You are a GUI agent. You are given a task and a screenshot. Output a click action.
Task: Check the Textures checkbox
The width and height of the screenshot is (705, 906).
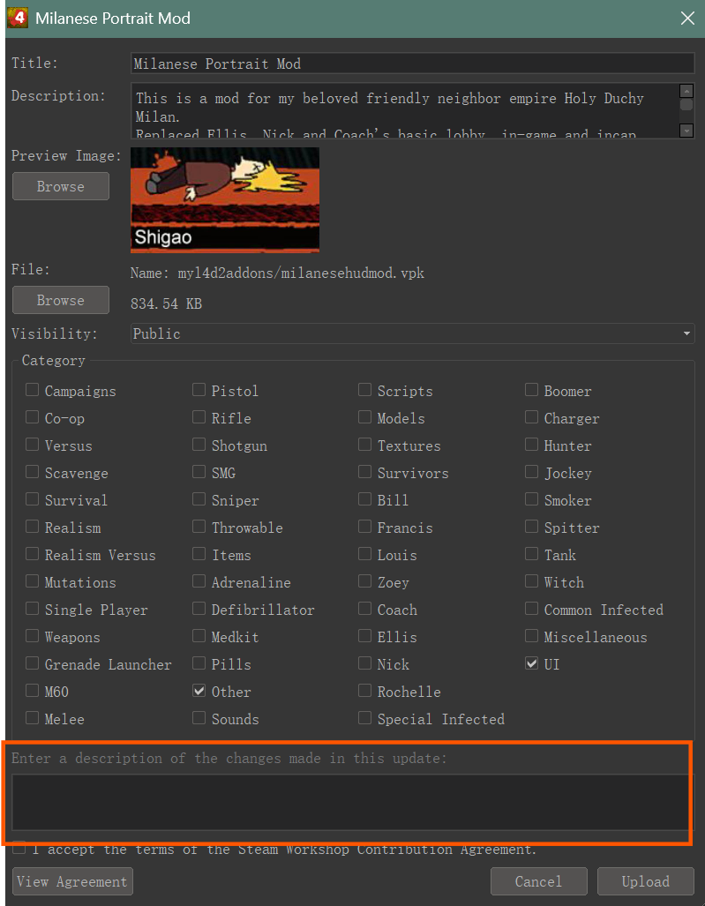point(364,445)
